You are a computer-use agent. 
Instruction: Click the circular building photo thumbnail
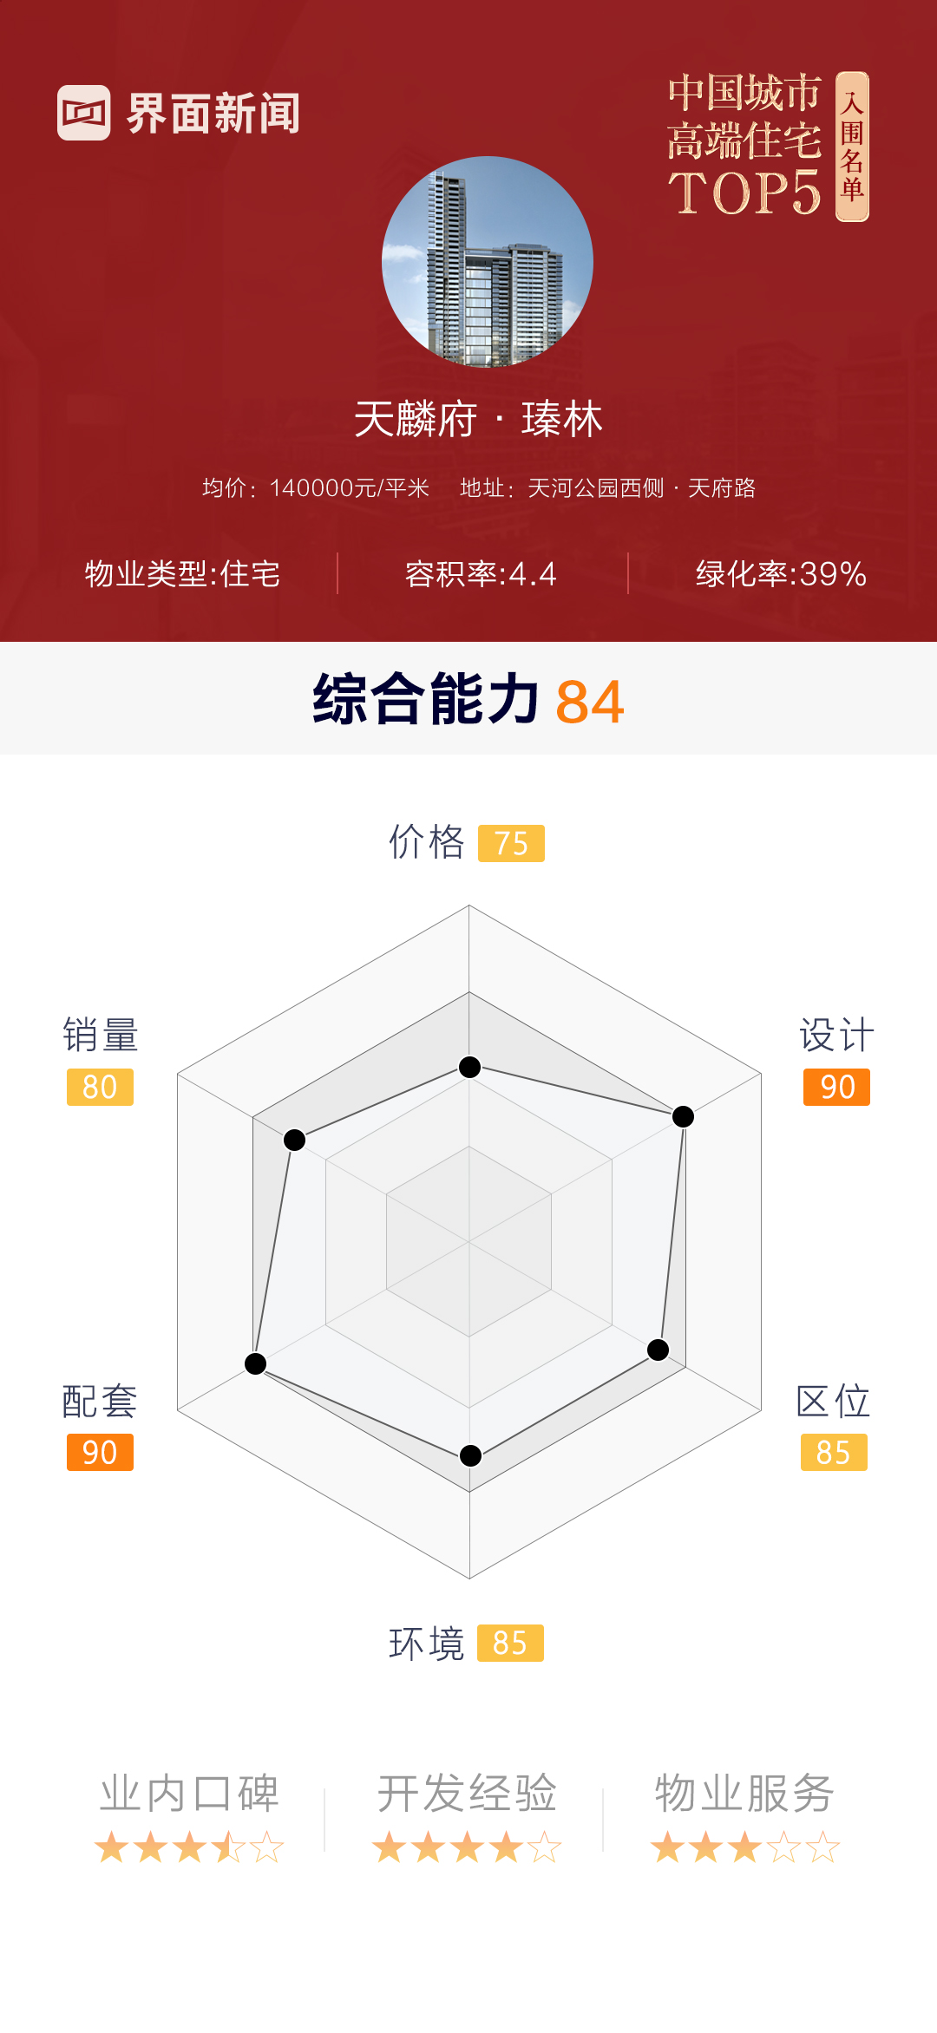click(x=488, y=261)
